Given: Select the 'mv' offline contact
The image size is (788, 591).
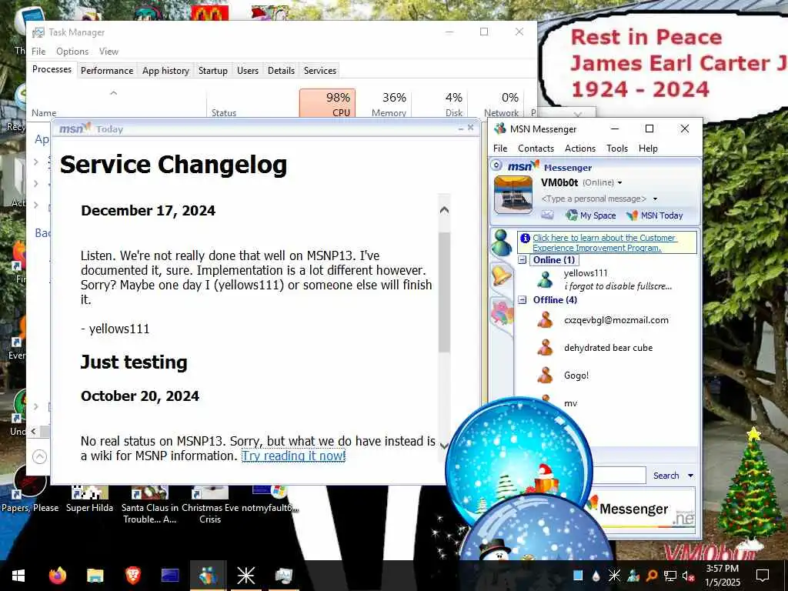Looking at the screenshot, I should 570,403.
